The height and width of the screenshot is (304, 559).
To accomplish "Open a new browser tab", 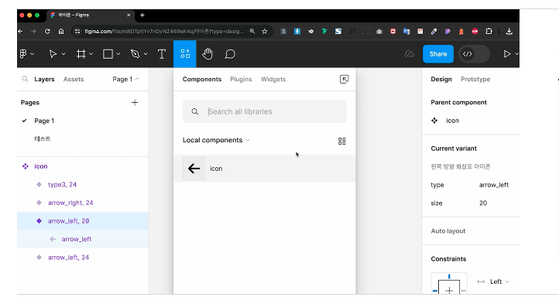I will [142, 15].
